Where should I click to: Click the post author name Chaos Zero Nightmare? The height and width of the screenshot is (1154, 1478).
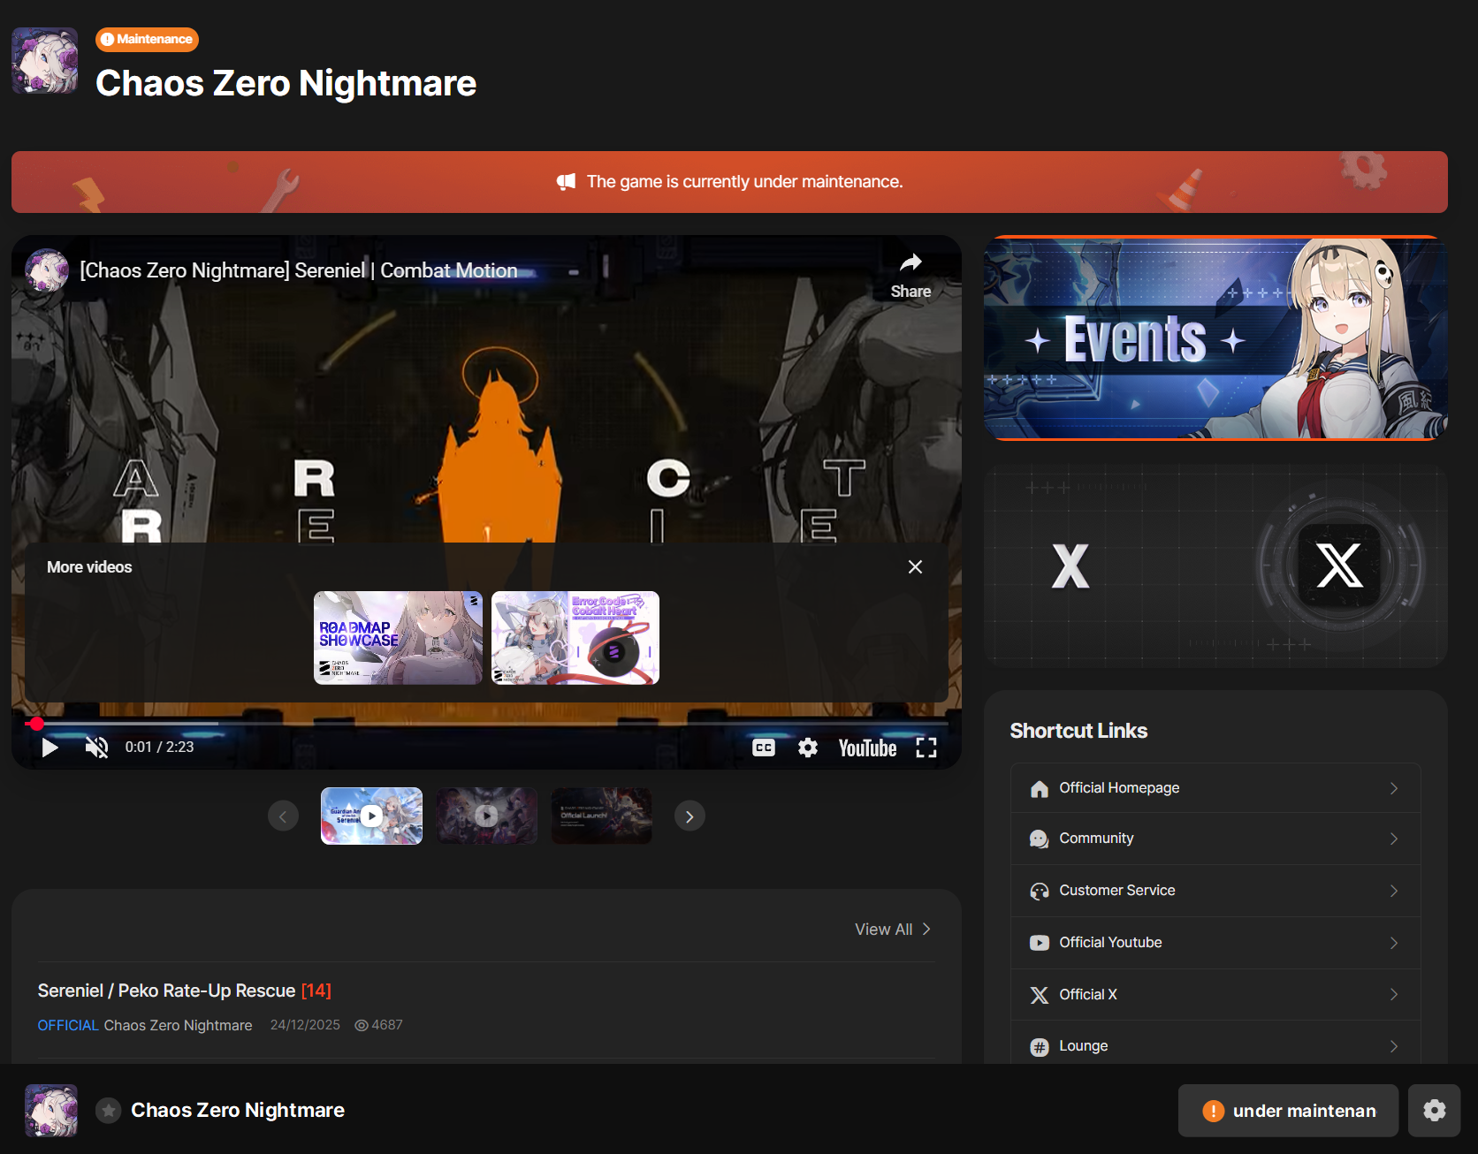coord(178,1025)
